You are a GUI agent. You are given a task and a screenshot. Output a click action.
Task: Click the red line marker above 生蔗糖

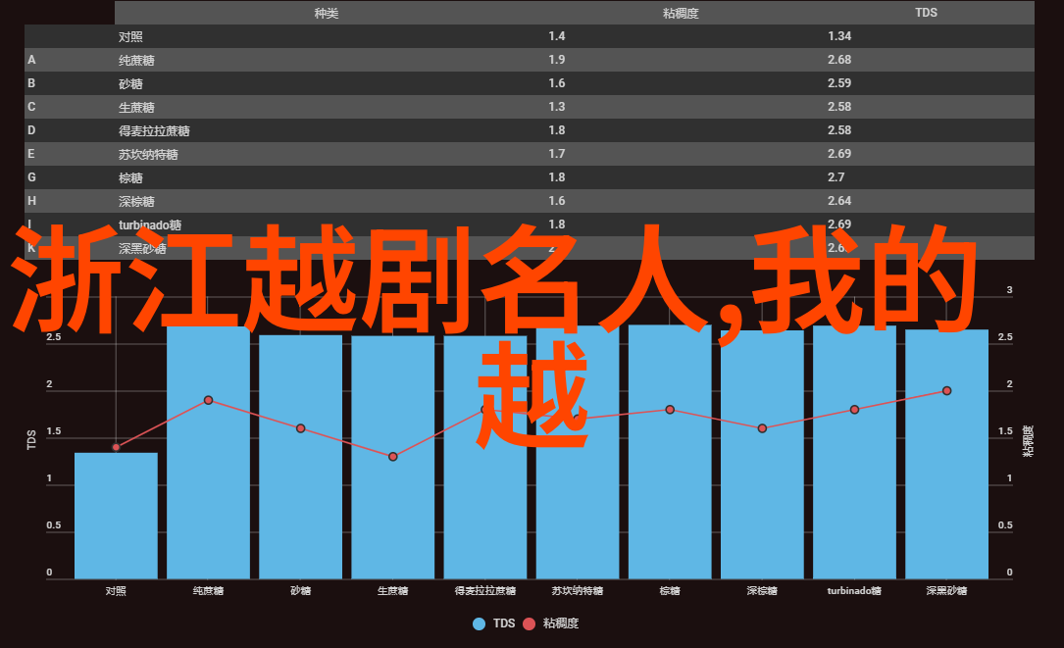393,457
